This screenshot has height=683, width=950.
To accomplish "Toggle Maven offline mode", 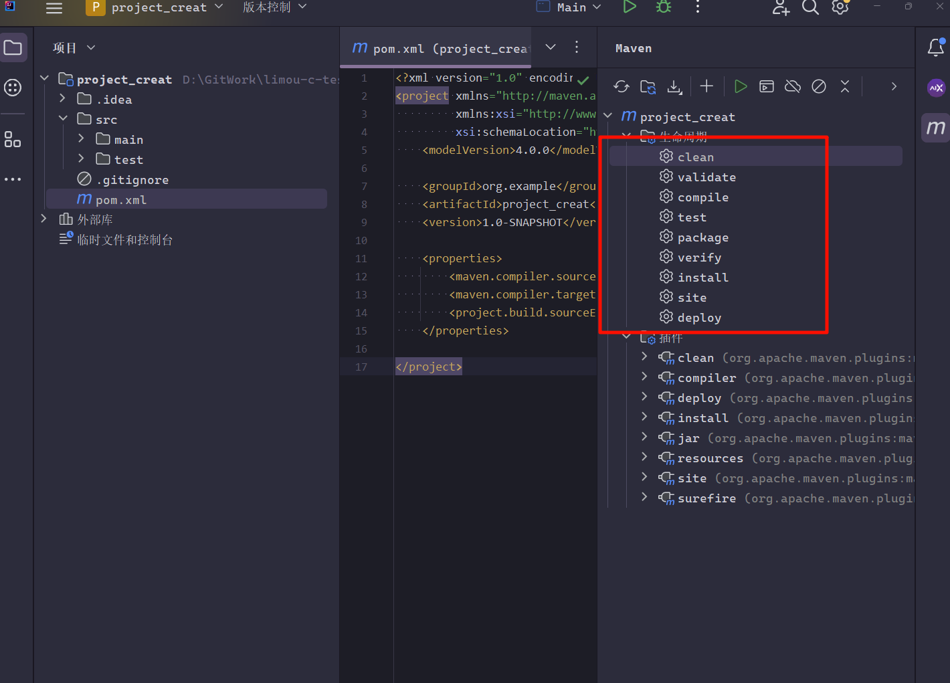I will click(793, 86).
